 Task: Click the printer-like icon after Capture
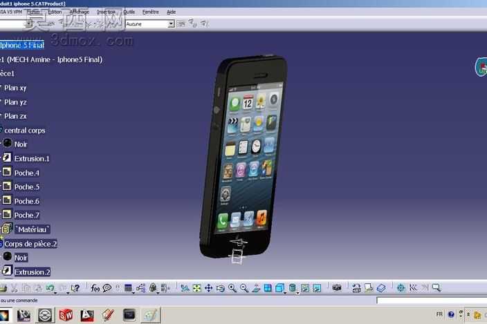[356, 288]
